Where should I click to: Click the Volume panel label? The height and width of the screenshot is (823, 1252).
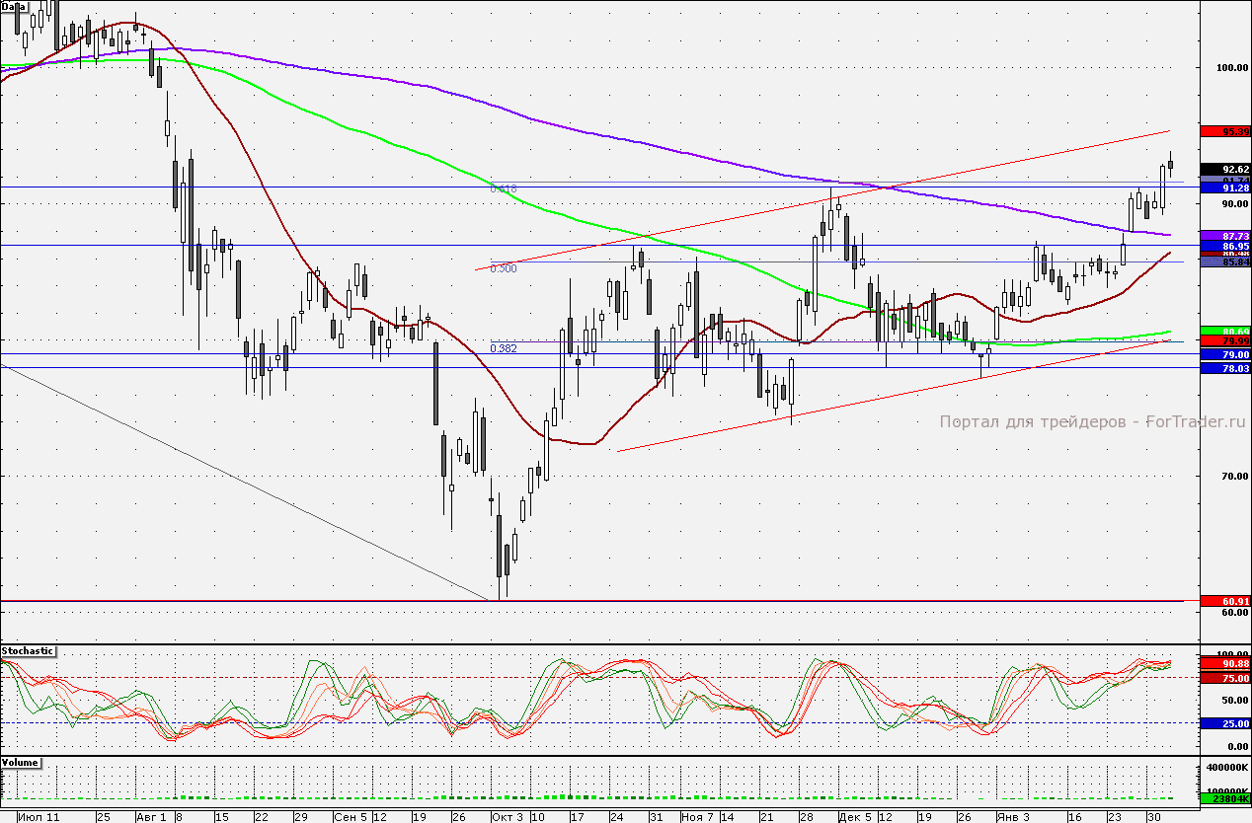(21, 763)
